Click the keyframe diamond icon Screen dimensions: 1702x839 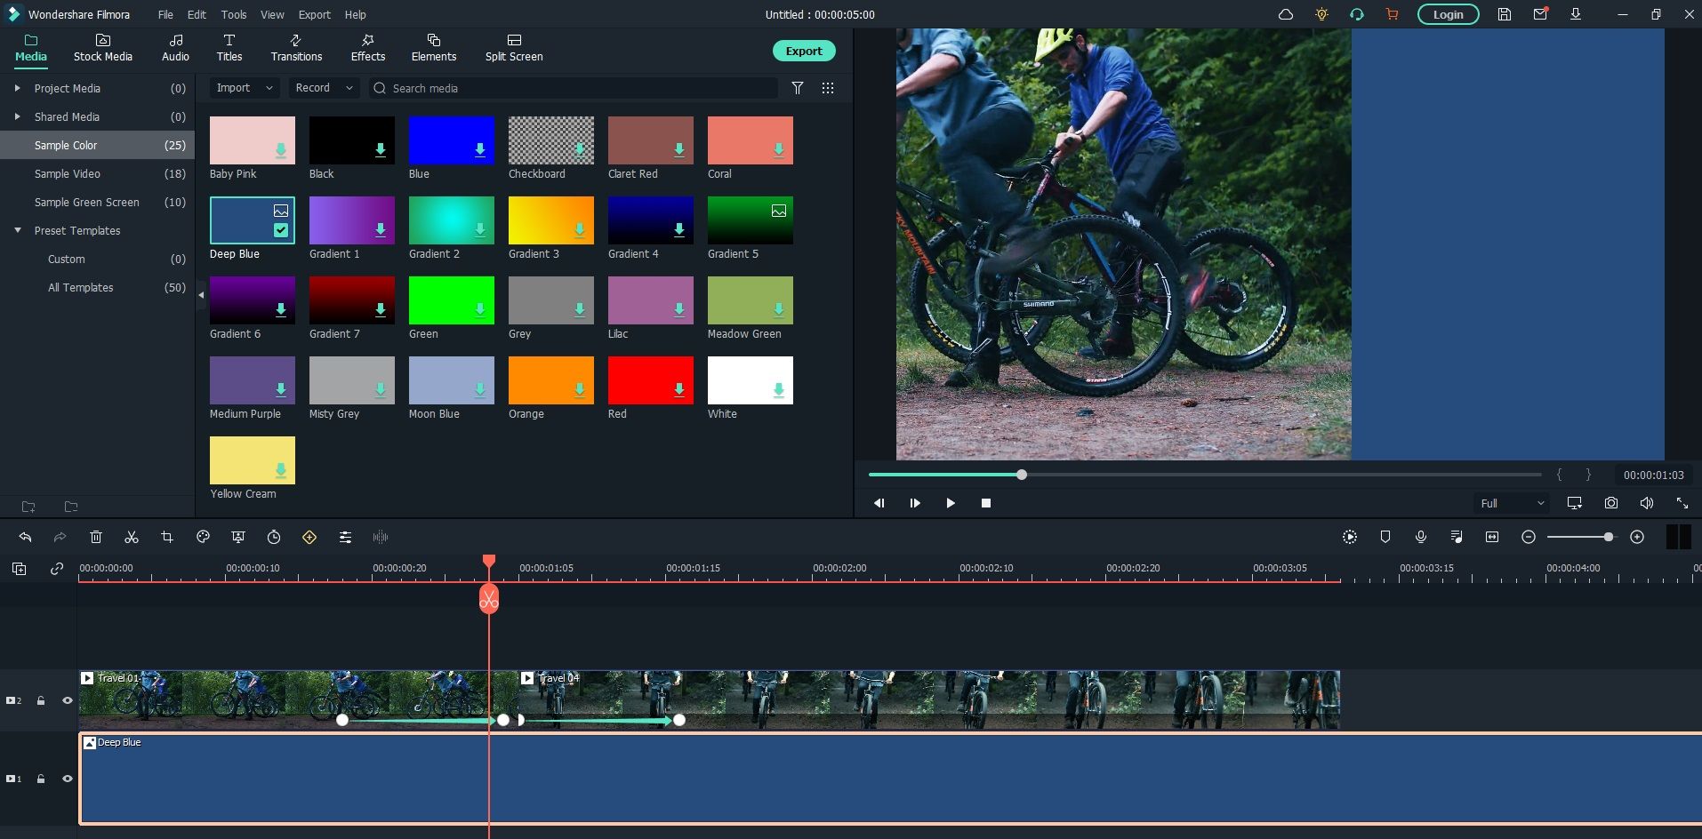click(x=309, y=537)
